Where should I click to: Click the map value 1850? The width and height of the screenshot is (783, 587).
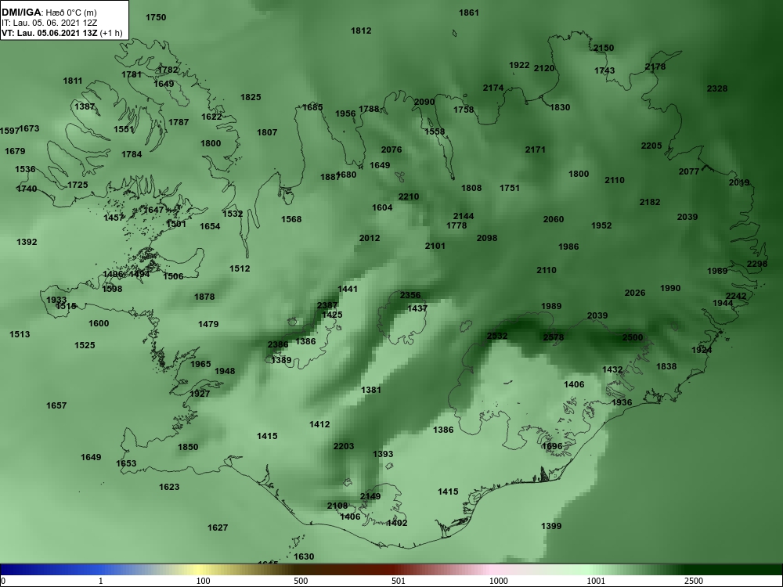coord(188,447)
